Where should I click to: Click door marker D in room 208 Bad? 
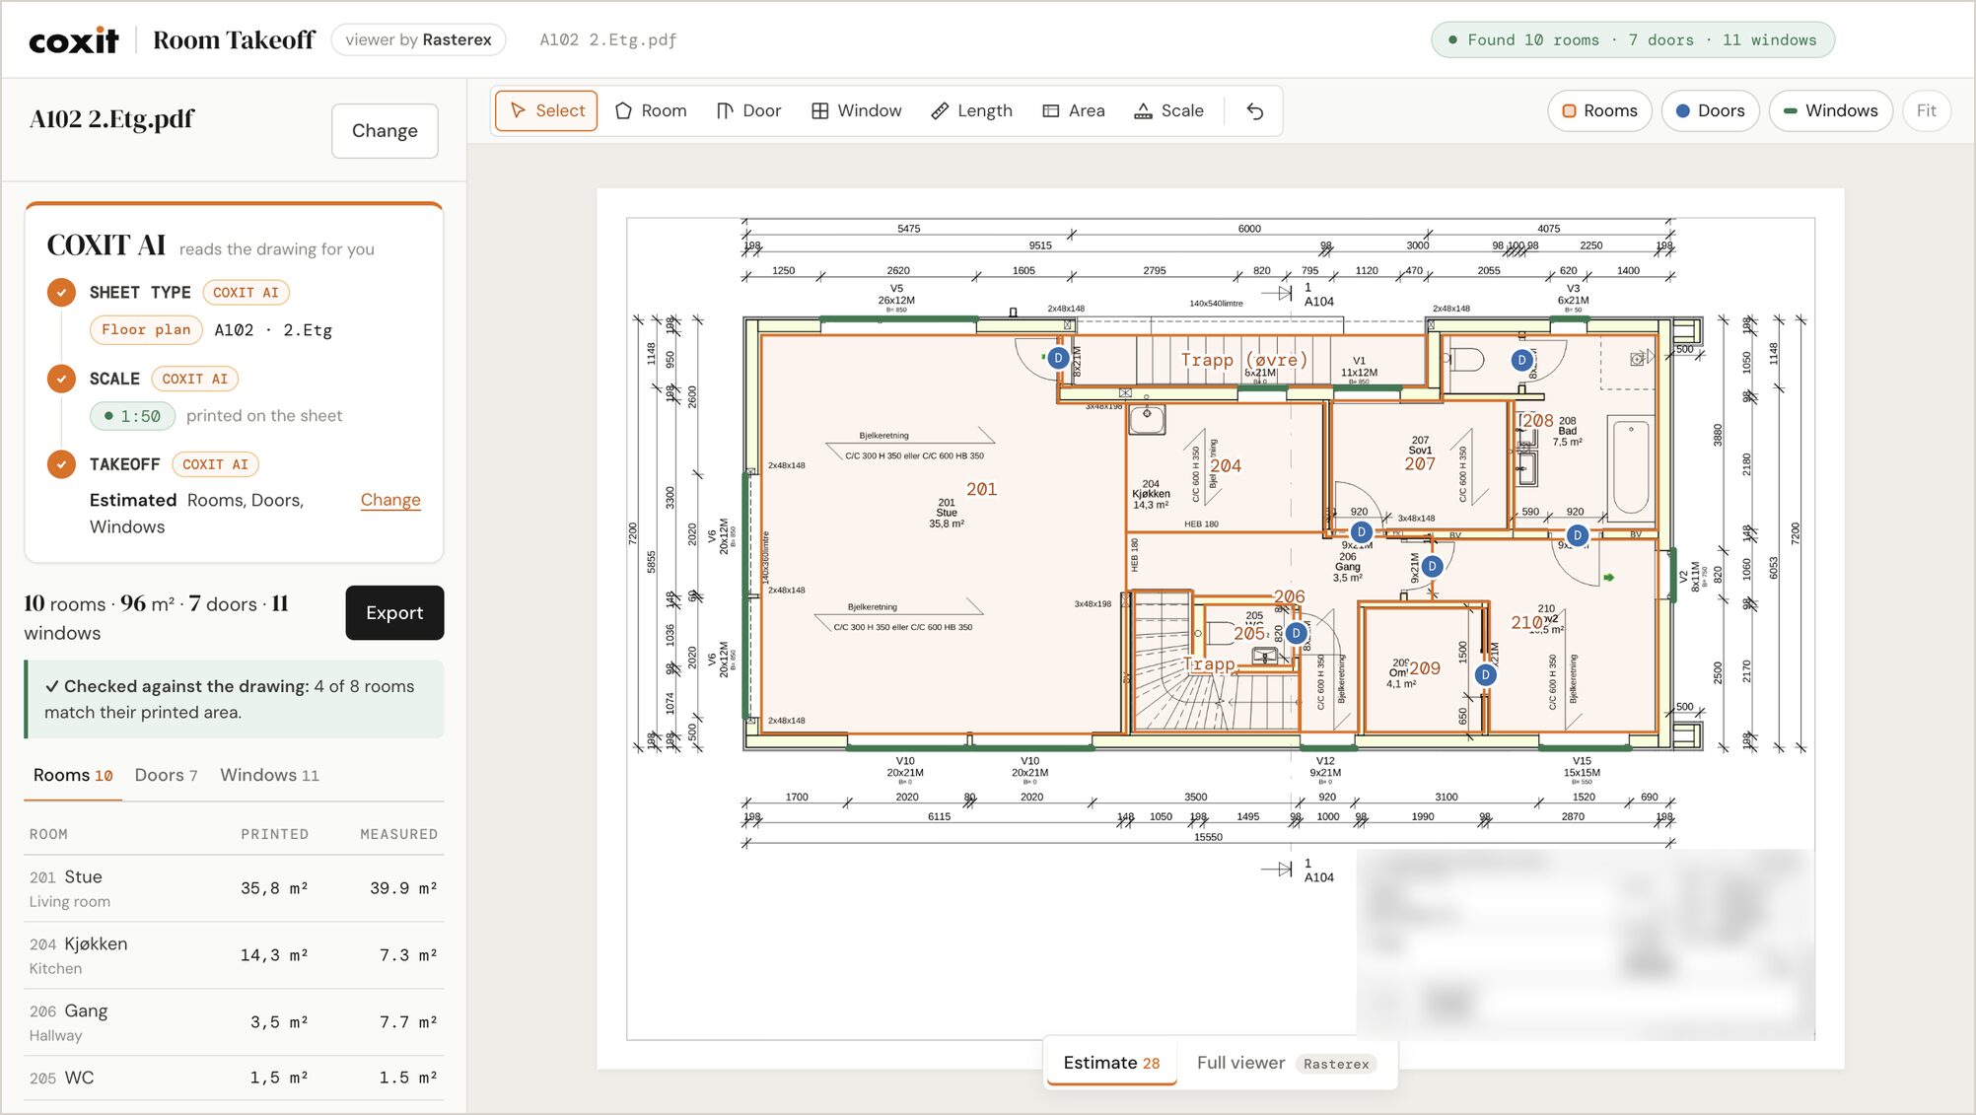(1521, 361)
